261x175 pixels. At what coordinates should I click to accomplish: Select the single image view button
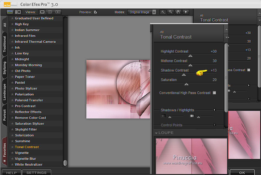click(x=42, y=12)
